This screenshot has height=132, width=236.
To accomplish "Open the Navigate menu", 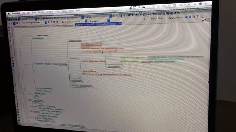I will [49, 12].
